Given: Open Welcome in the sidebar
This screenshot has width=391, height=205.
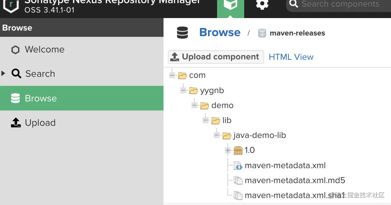Looking at the screenshot, I should point(45,50).
